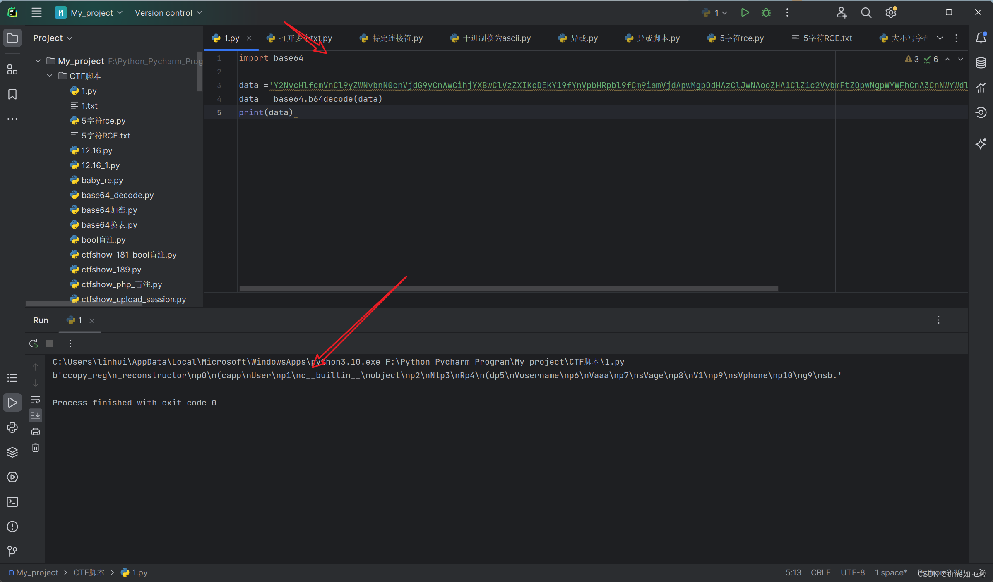Show hidden editor tabs dropdown

(940, 38)
